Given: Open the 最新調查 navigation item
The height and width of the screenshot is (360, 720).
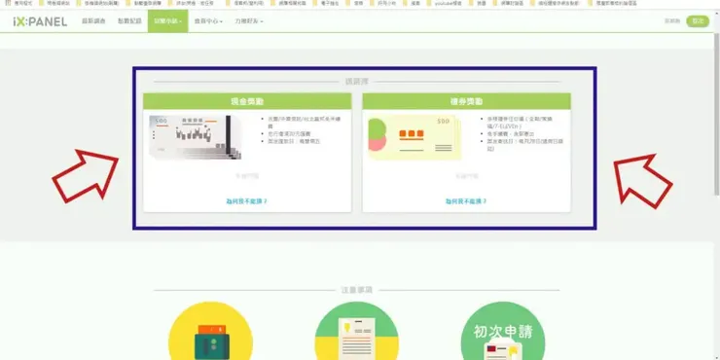Looking at the screenshot, I should [x=93, y=21].
